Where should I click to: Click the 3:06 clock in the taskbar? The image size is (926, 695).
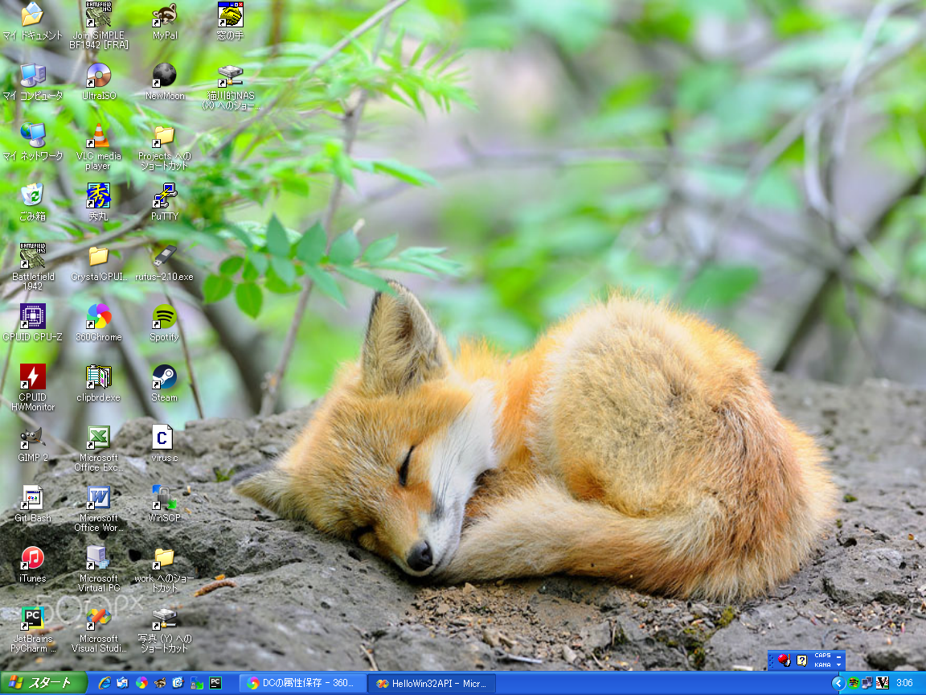pos(905,683)
